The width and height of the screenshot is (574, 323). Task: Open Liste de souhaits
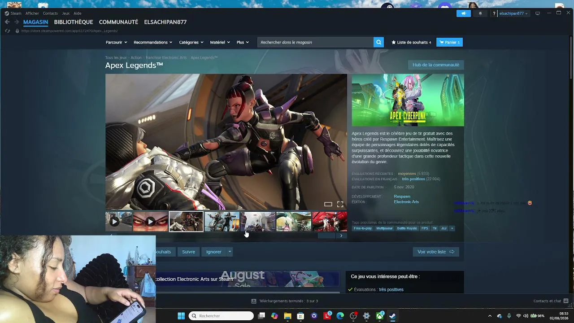[411, 42]
